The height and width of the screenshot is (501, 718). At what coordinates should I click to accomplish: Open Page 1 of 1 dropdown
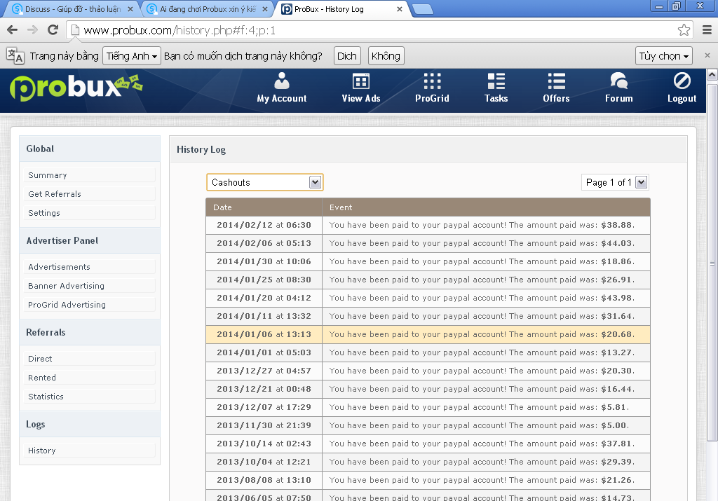point(615,183)
